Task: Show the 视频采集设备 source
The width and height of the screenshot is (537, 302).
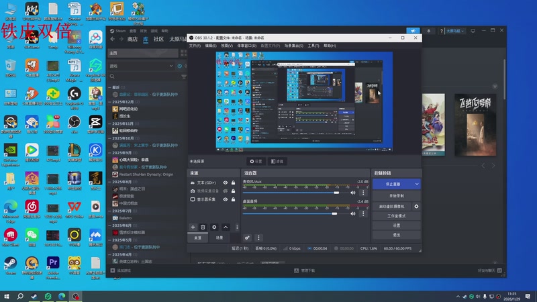Action: tap(226, 191)
